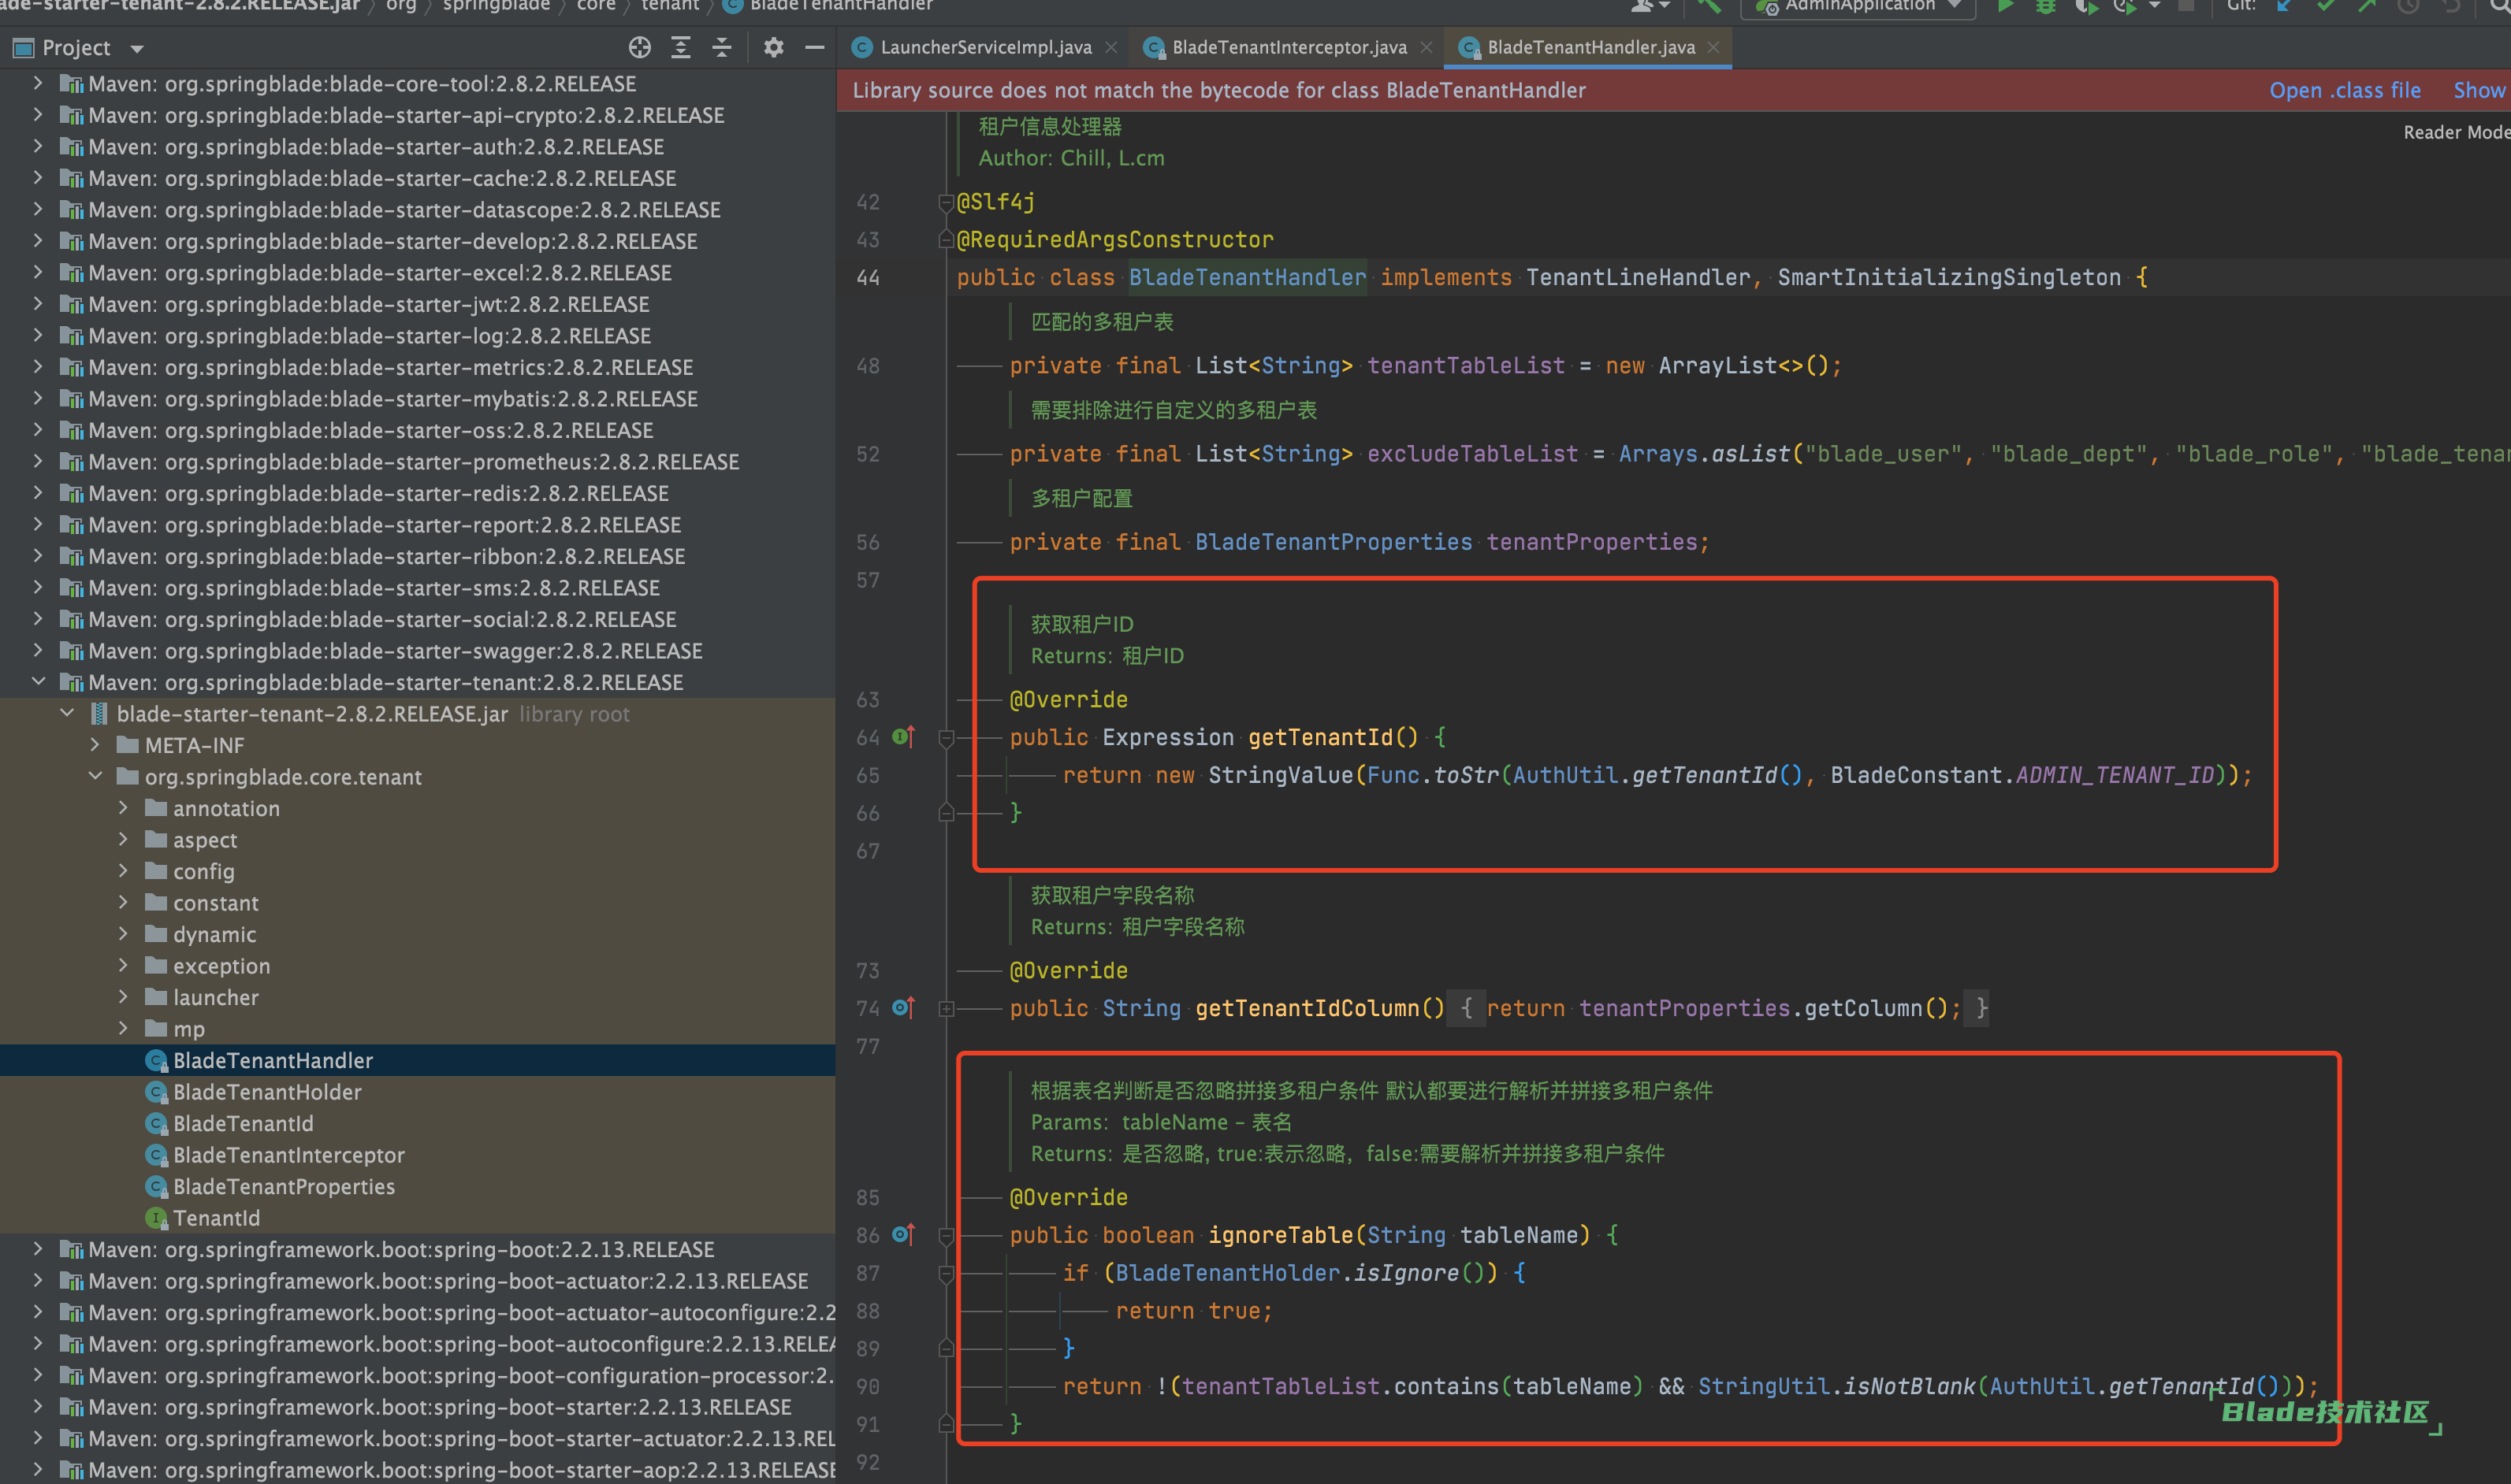This screenshot has height=1484, width=2511.
Task: Open Project panel settings gear
Action: pyautogui.click(x=773, y=47)
